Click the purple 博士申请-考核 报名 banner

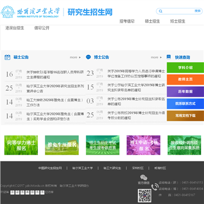click(143, 145)
